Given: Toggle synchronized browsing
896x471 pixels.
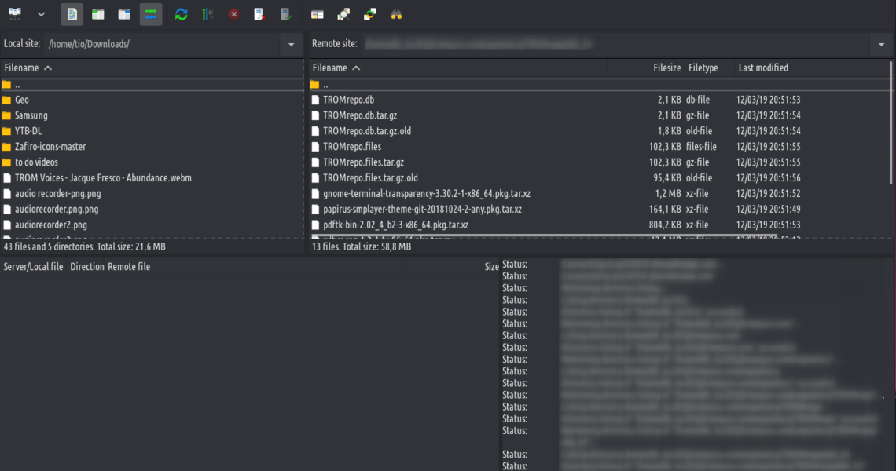Looking at the screenshot, I should point(370,14).
